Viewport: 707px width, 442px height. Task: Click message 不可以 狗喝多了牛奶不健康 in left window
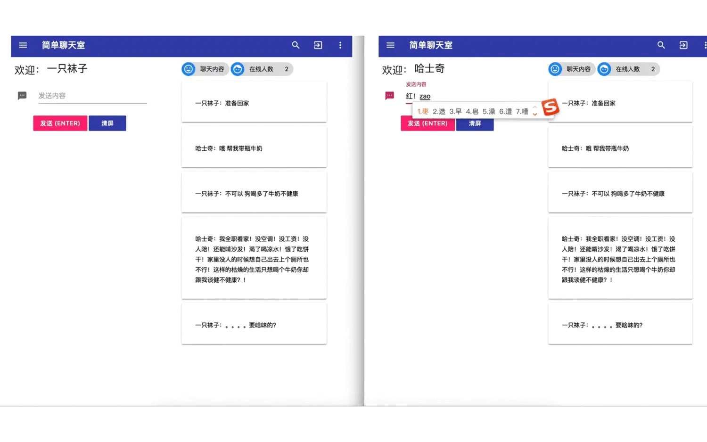(254, 192)
